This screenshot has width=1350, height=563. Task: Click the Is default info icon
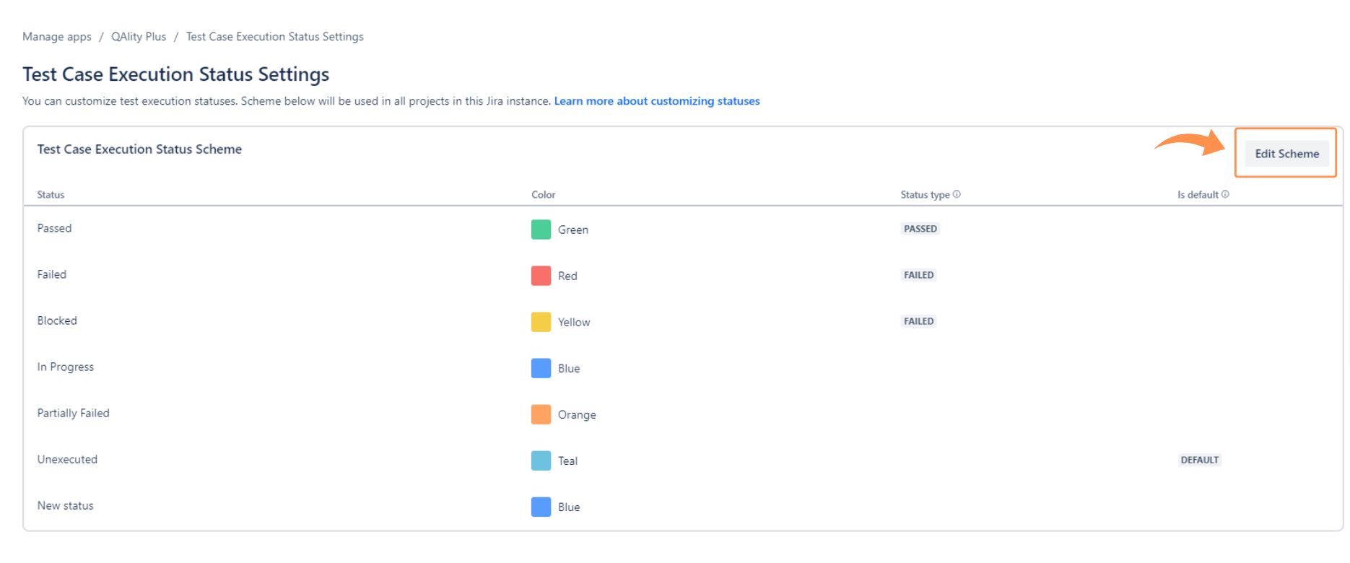[1225, 194]
